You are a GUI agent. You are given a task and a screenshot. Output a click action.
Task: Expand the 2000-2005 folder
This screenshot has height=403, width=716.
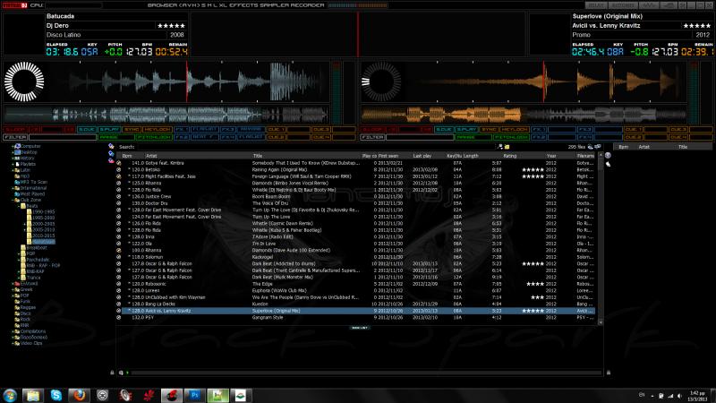click(x=25, y=224)
